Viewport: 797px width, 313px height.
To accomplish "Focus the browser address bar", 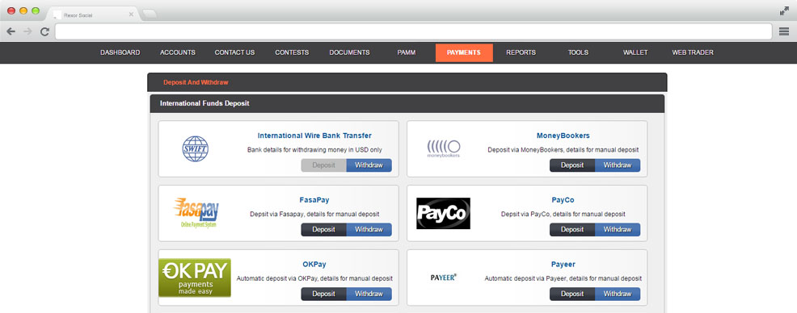I will [413, 31].
